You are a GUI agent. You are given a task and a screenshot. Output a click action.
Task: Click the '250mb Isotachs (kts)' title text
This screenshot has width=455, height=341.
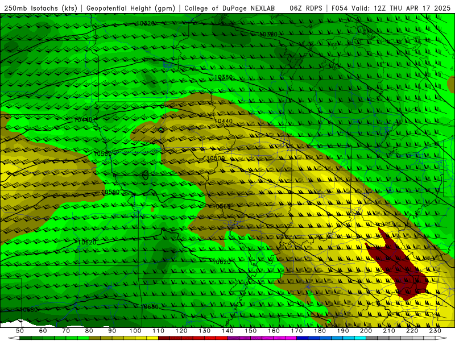click(x=41, y=8)
